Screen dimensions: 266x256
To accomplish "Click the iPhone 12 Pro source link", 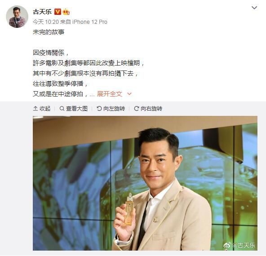I will point(90,22).
